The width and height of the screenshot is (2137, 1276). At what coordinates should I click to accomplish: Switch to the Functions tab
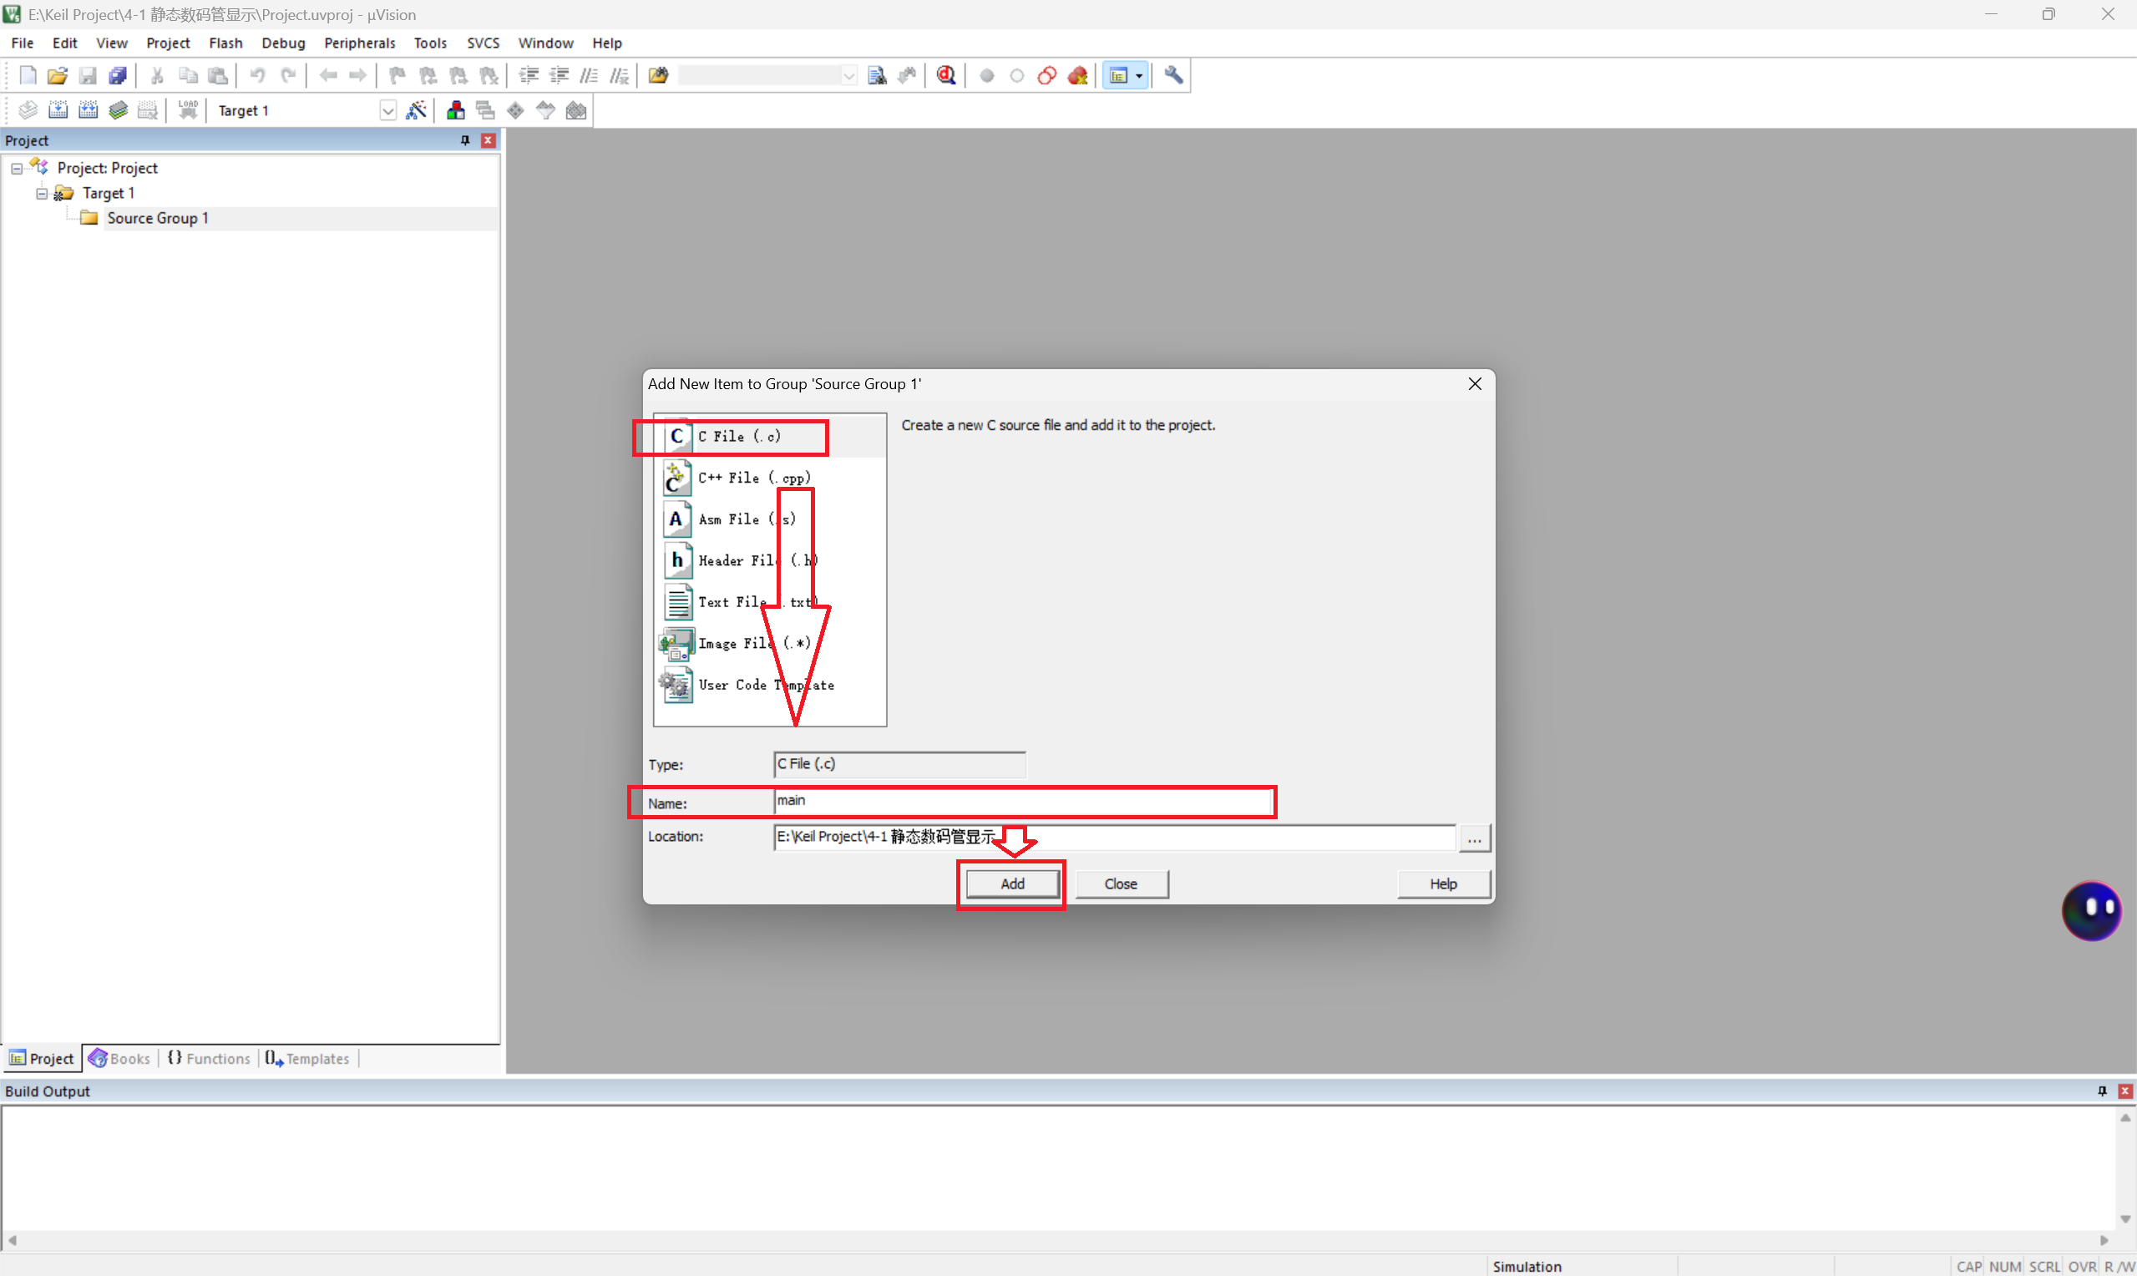[209, 1058]
